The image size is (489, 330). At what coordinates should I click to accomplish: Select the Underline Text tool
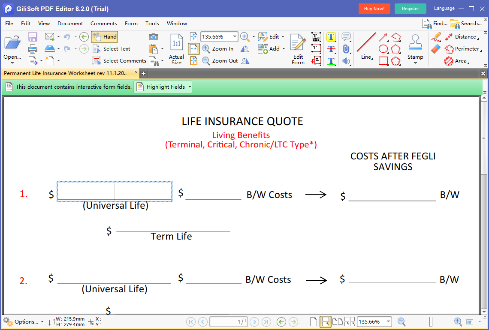pyautogui.click(x=331, y=60)
